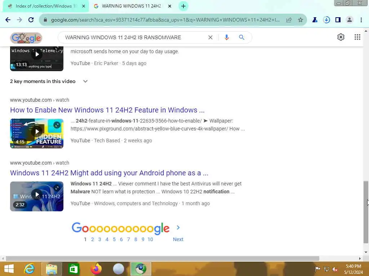Play the Windows 11 Telemetry video thumbnail
Viewport: 369px width, 276px height.
click(37, 59)
